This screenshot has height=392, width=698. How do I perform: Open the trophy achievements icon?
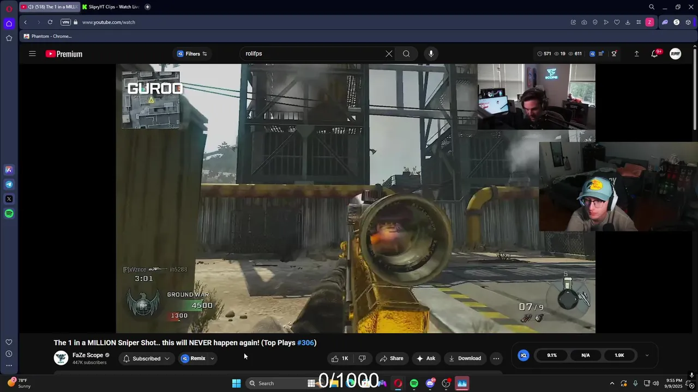tap(614, 54)
